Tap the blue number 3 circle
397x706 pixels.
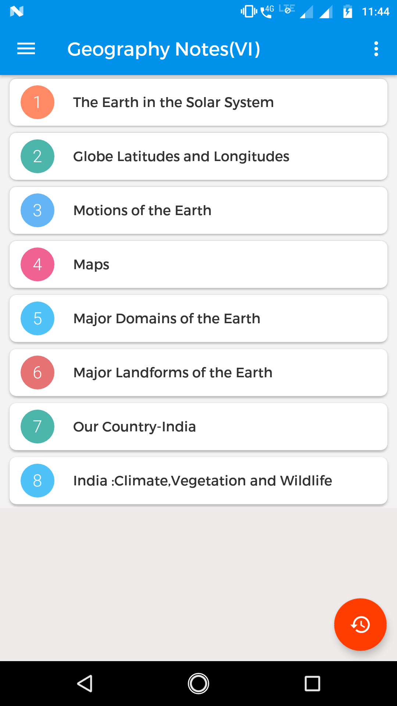[37, 210]
